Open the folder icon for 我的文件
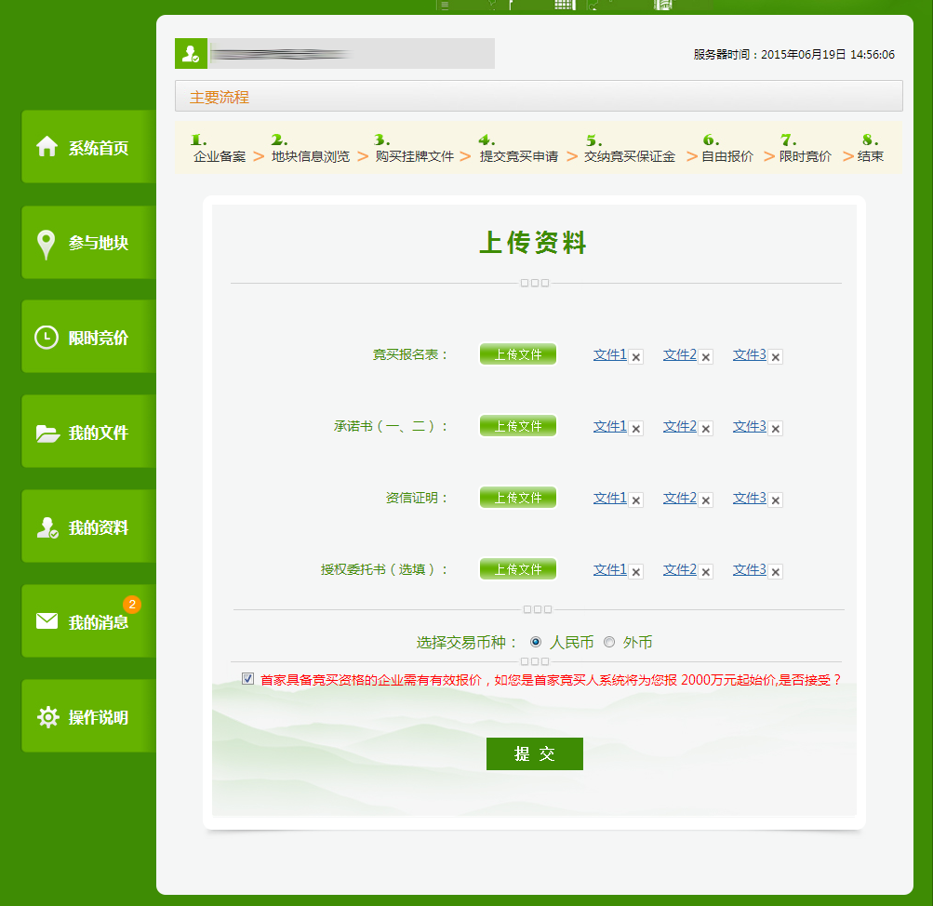 tap(47, 433)
